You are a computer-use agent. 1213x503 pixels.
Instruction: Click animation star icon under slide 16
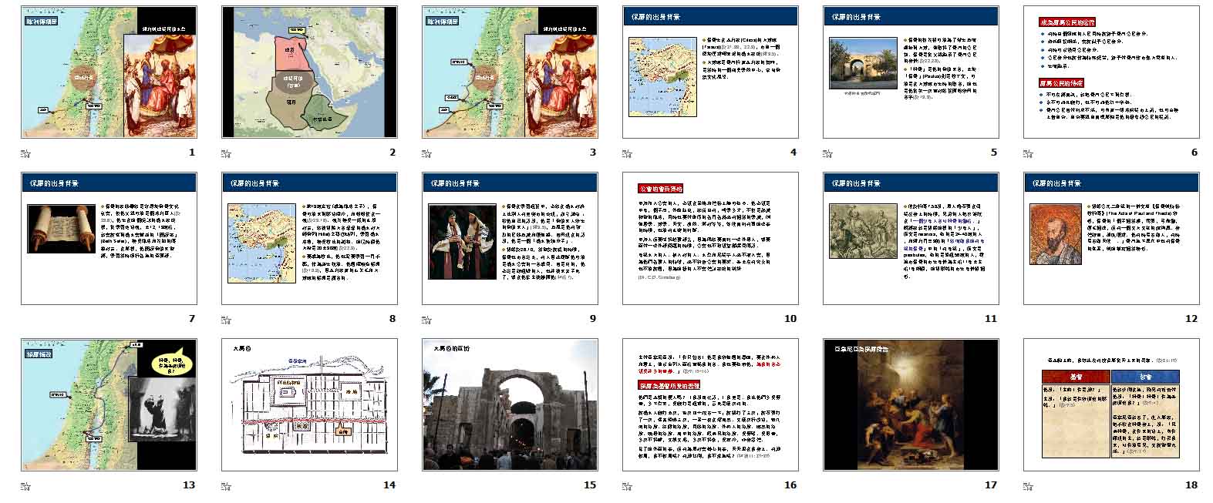click(627, 485)
